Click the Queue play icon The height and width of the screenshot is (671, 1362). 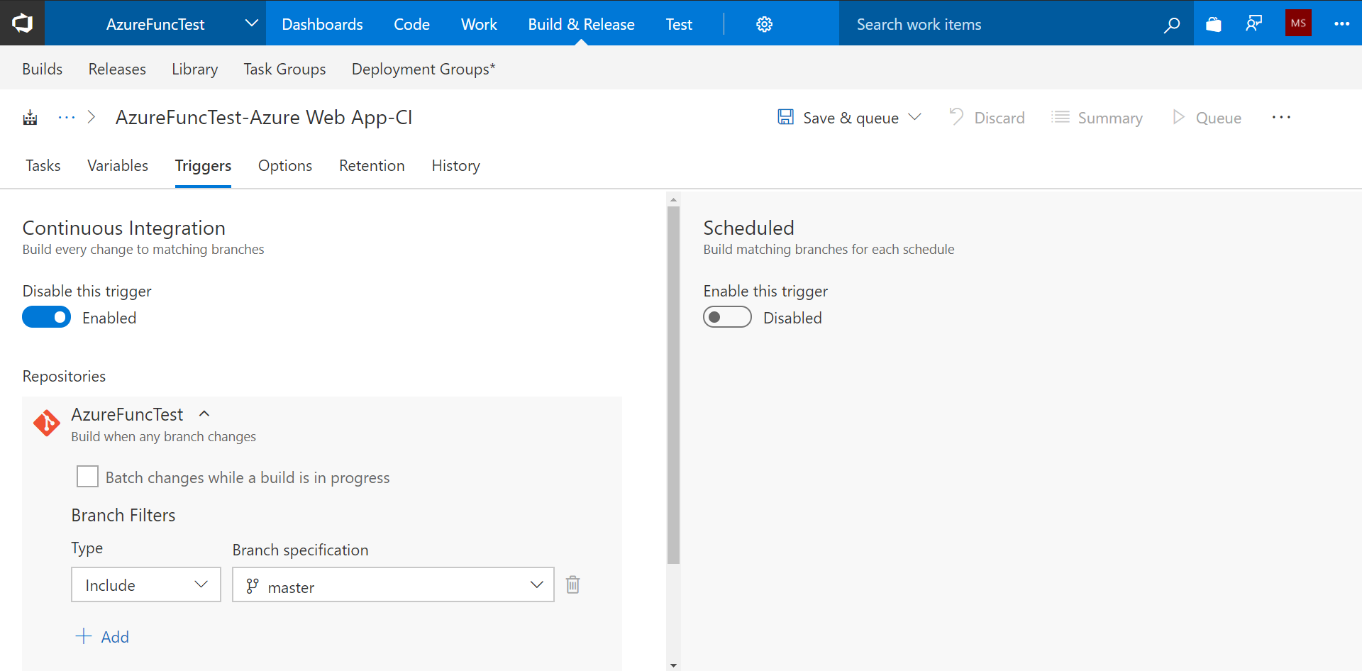tap(1178, 117)
